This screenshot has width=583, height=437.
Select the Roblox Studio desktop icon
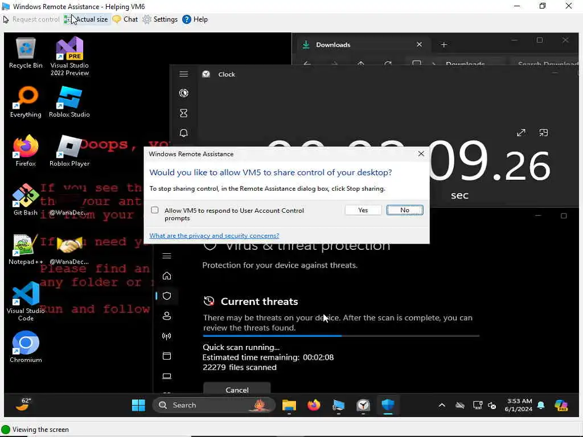(x=69, y=102)
